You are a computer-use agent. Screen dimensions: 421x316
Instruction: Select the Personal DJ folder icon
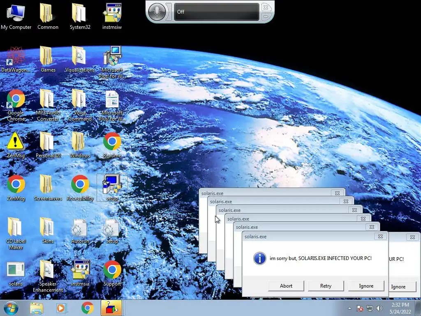(48, 145)
